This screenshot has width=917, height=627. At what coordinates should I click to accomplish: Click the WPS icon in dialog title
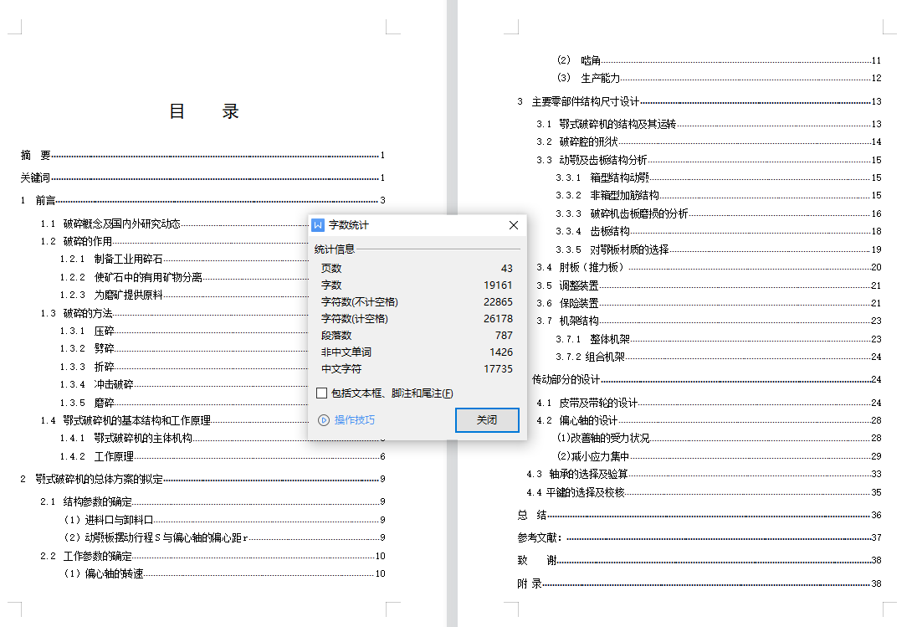click(318, 225)
